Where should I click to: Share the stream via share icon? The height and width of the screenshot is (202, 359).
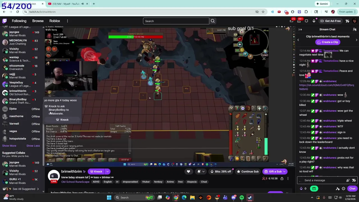(282, 178)
